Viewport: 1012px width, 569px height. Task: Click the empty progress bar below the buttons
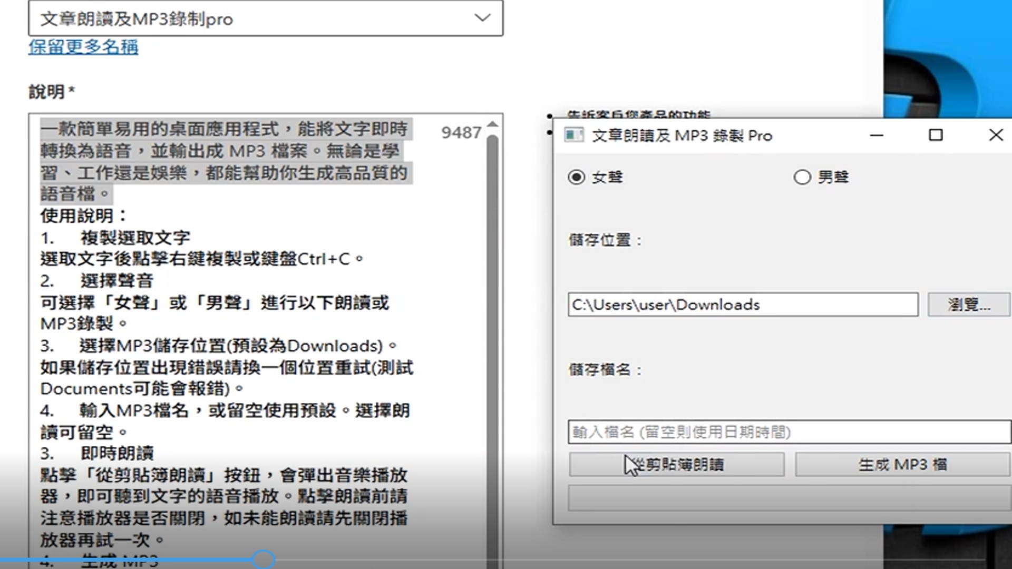click(x=788, y=498)
